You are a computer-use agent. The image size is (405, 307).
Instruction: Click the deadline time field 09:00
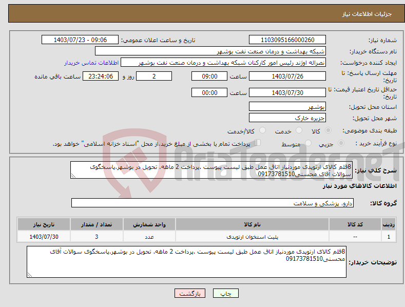[209, 76]
